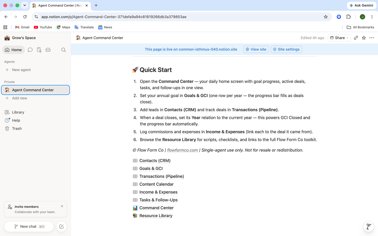The height and width of the screenshot is (236, 378).
Task: Click the Ask Gemini button
Action: (362, 5)
